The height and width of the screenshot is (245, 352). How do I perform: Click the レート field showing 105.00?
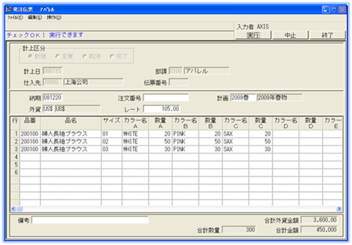tap(162, 108)
